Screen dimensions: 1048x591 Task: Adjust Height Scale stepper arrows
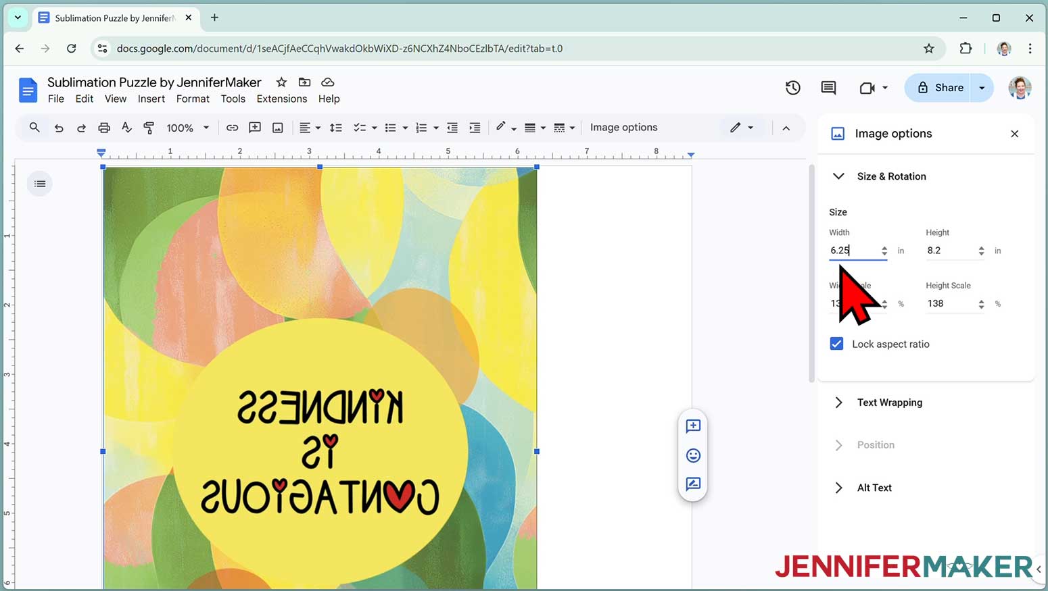pyautogui.click(x=981, y=304)
